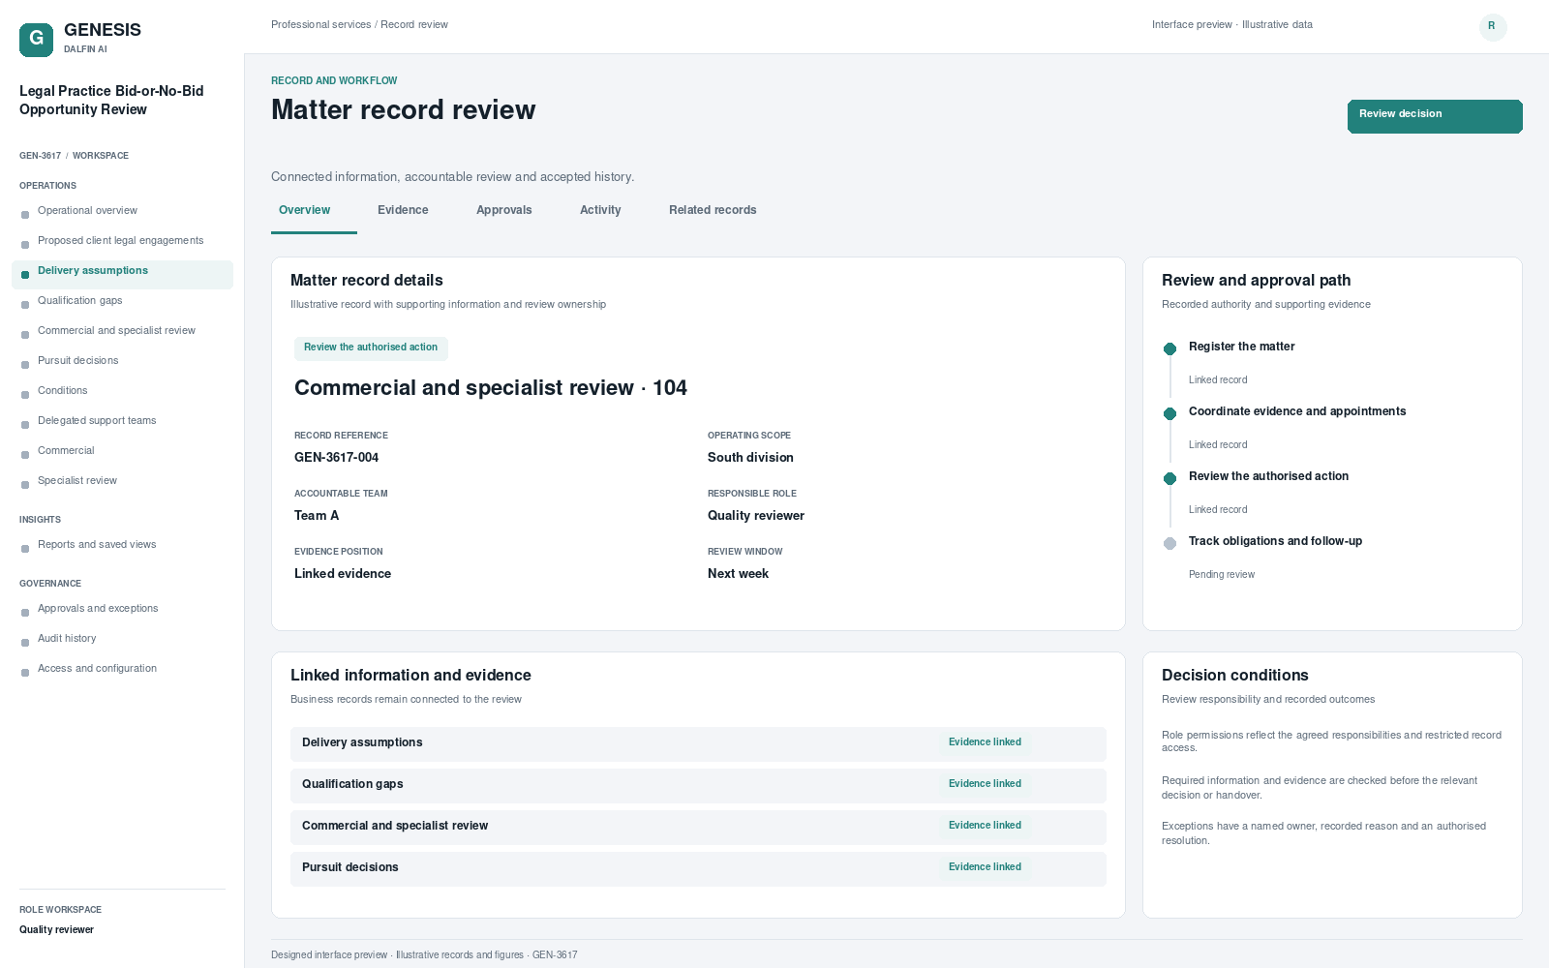The height and width of the screenshot is (968, 1549).
Task: Open Conditions in sidebar
Action: pos(122,391)
